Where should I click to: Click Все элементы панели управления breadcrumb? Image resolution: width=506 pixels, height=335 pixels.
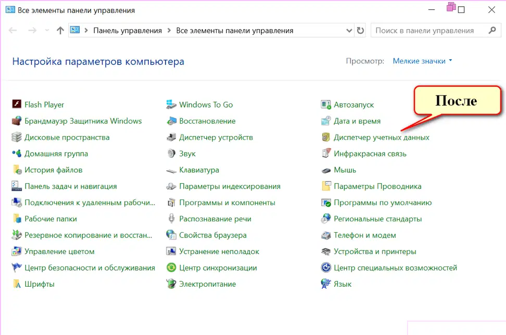pos(235,31)
